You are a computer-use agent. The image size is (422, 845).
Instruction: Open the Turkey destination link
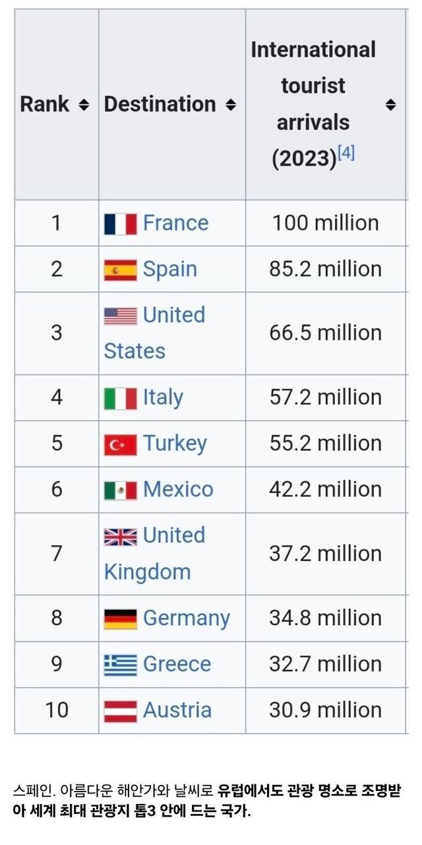(175, 444)
